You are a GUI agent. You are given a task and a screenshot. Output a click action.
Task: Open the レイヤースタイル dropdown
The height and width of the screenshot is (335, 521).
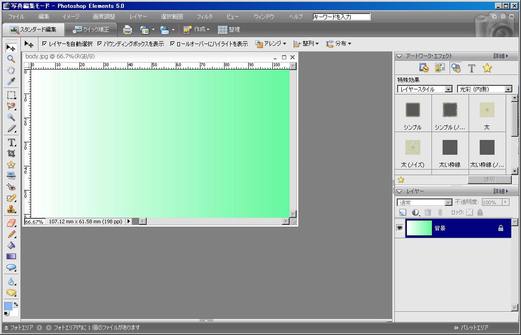point(425,89)
